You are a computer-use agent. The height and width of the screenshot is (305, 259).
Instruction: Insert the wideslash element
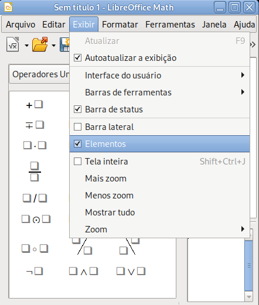[x=82, y=246]
